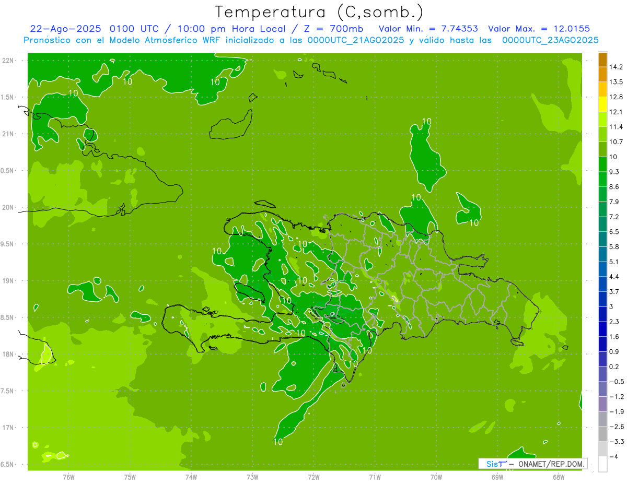This screenshot has width=627, height=484.
Task: Click the latitude label "17N"
Action: [8, 428]
